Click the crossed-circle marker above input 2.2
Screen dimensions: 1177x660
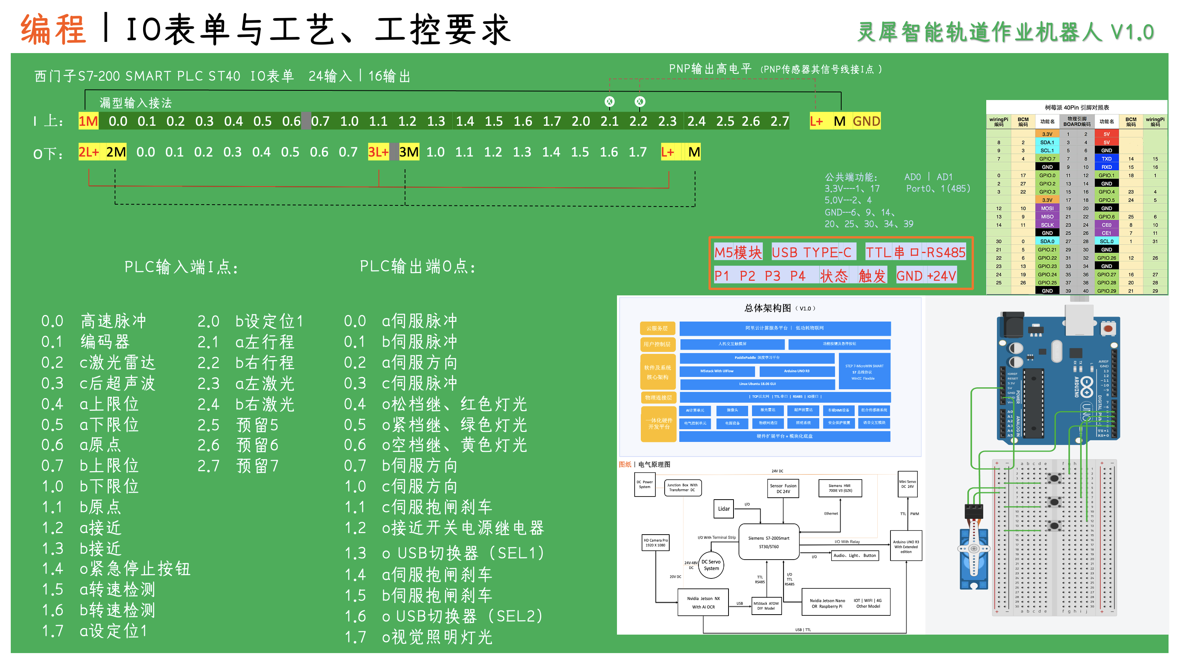pos(640,102)
